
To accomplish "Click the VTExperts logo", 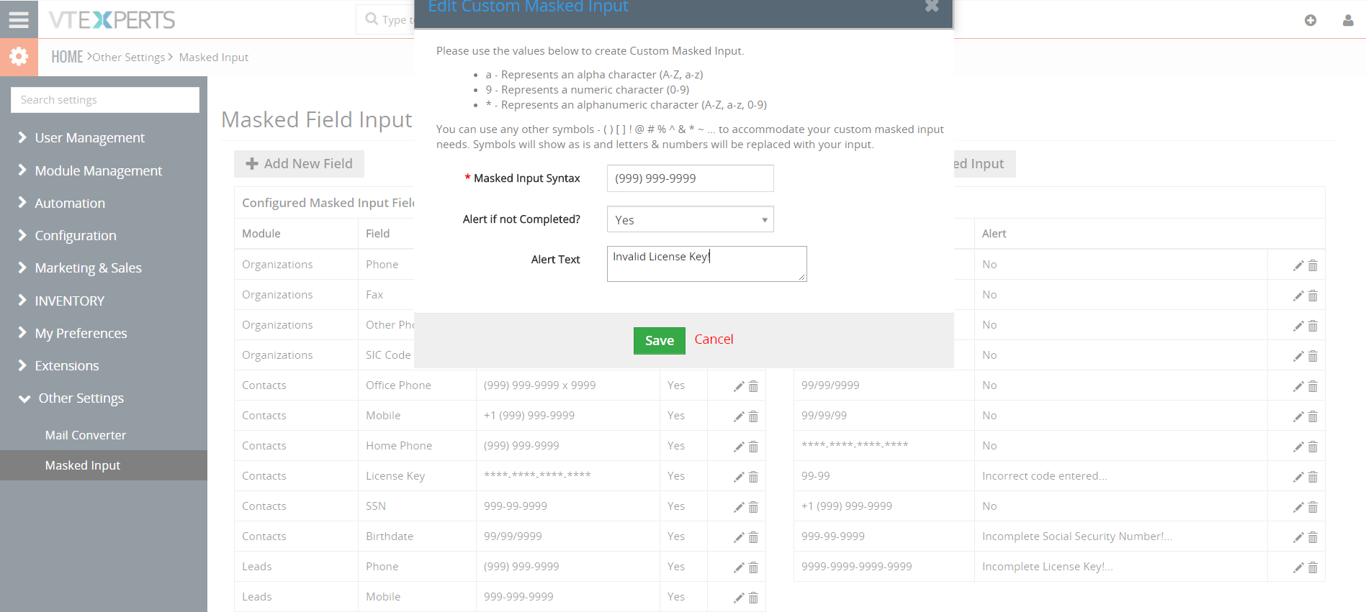I will pyautogui.click(x=112, y=19).
